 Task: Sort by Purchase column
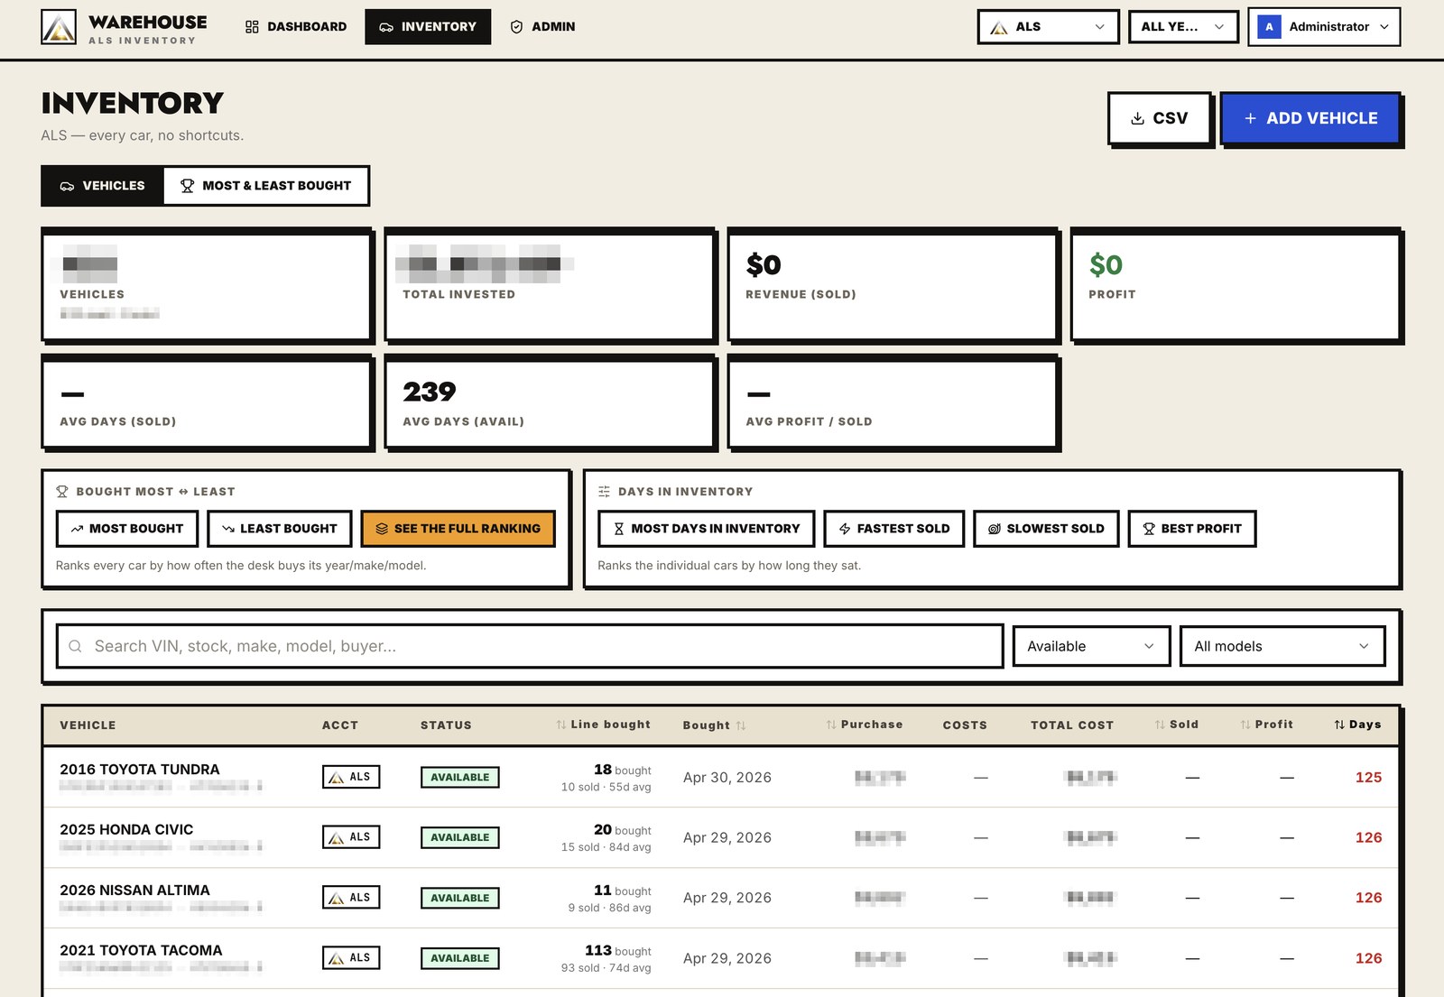[x=864, y=725]
